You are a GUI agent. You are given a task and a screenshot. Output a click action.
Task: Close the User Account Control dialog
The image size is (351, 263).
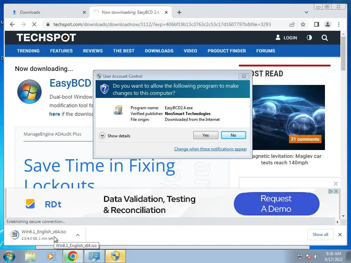point(244,76)
